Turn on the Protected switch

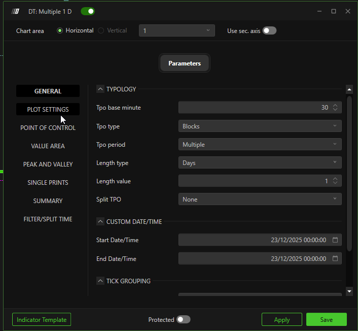[x=183, y=319]
